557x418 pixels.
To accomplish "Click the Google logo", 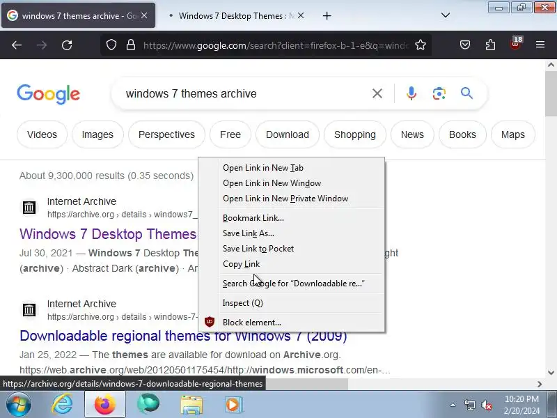I will pyautogui.click(x=48, y=94).
